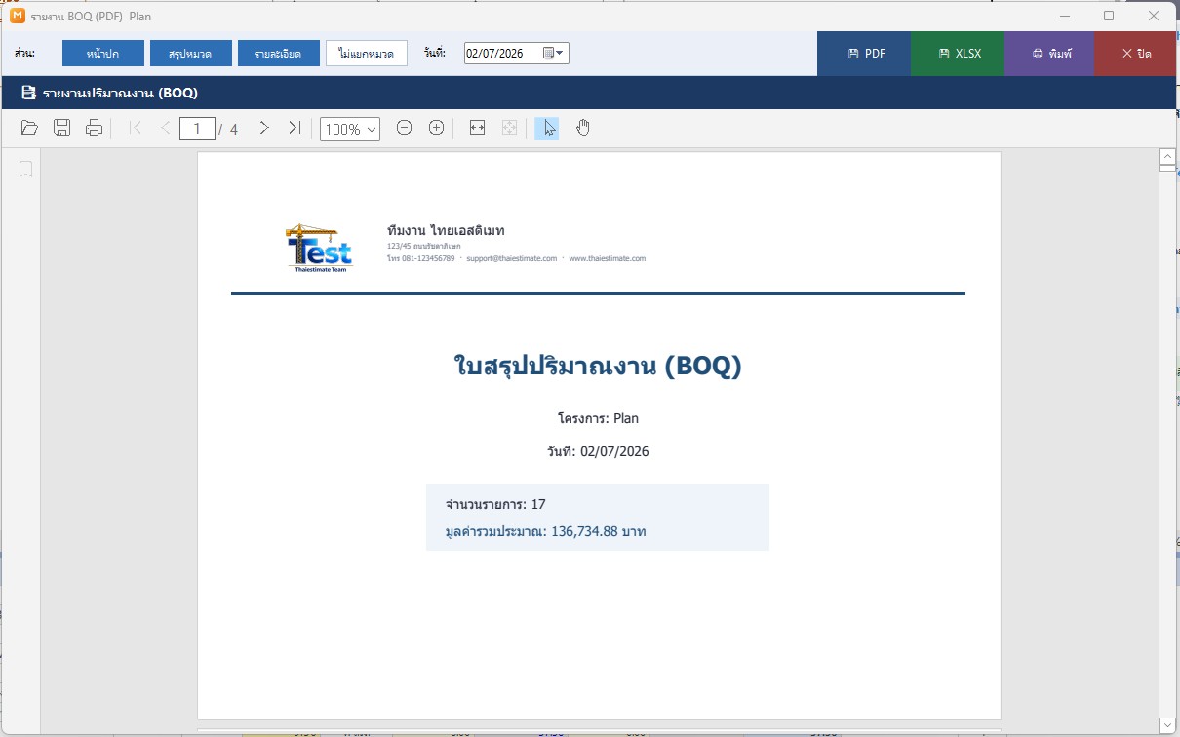
Task: Click the support@thaiestimate.com email text
Action: point(512,258)
